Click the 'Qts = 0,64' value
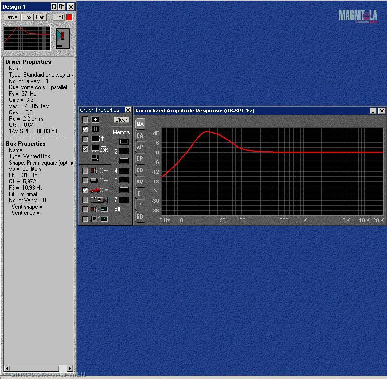 coord(21,125)
